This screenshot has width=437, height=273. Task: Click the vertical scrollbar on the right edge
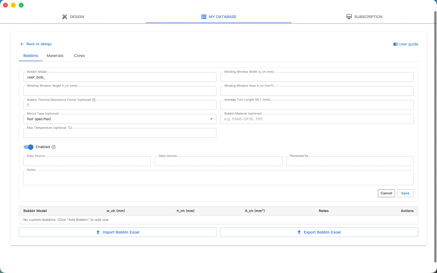[435, 136]
